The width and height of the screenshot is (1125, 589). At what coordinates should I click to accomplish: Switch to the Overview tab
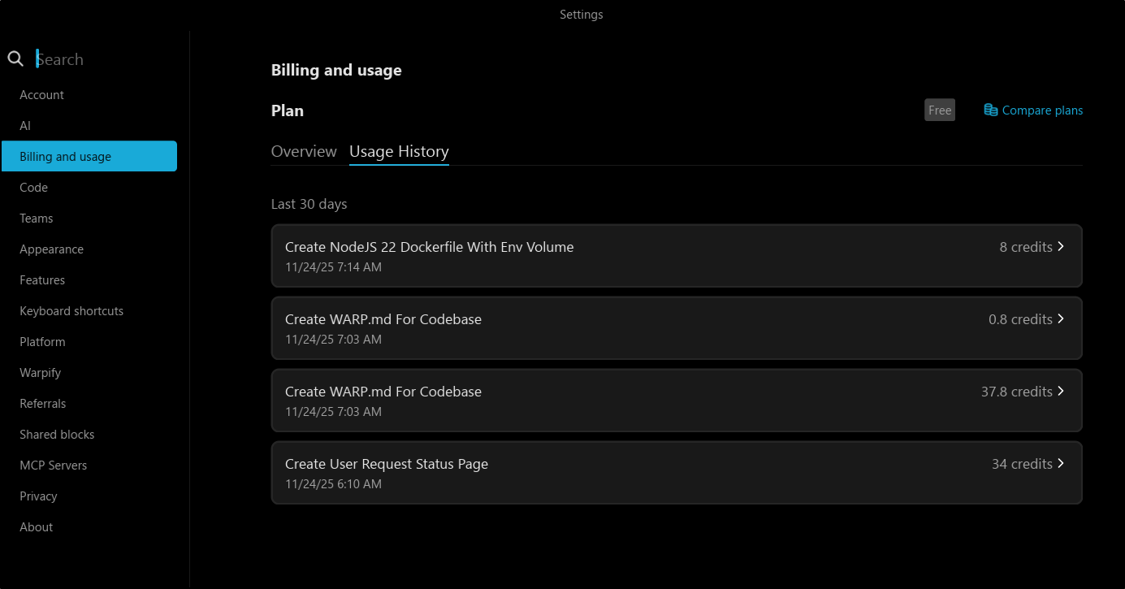(304, 152)
